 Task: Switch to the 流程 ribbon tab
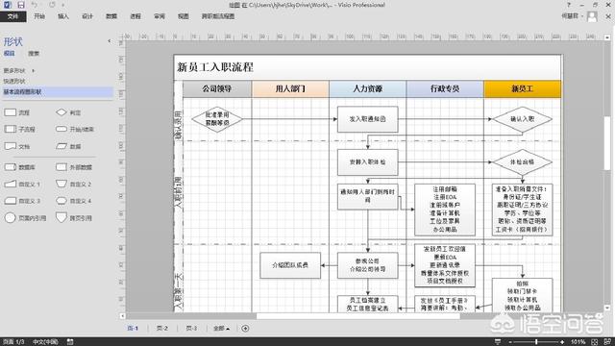click(x=135, y=16)
